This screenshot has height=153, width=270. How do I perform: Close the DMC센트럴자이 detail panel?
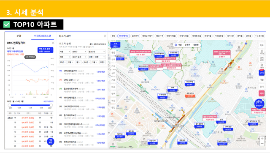(x=53, y=43)
